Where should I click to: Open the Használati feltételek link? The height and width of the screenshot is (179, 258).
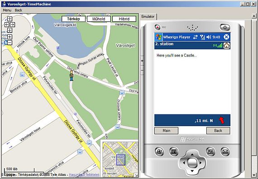pyautogui.click(x=84, y=174)
